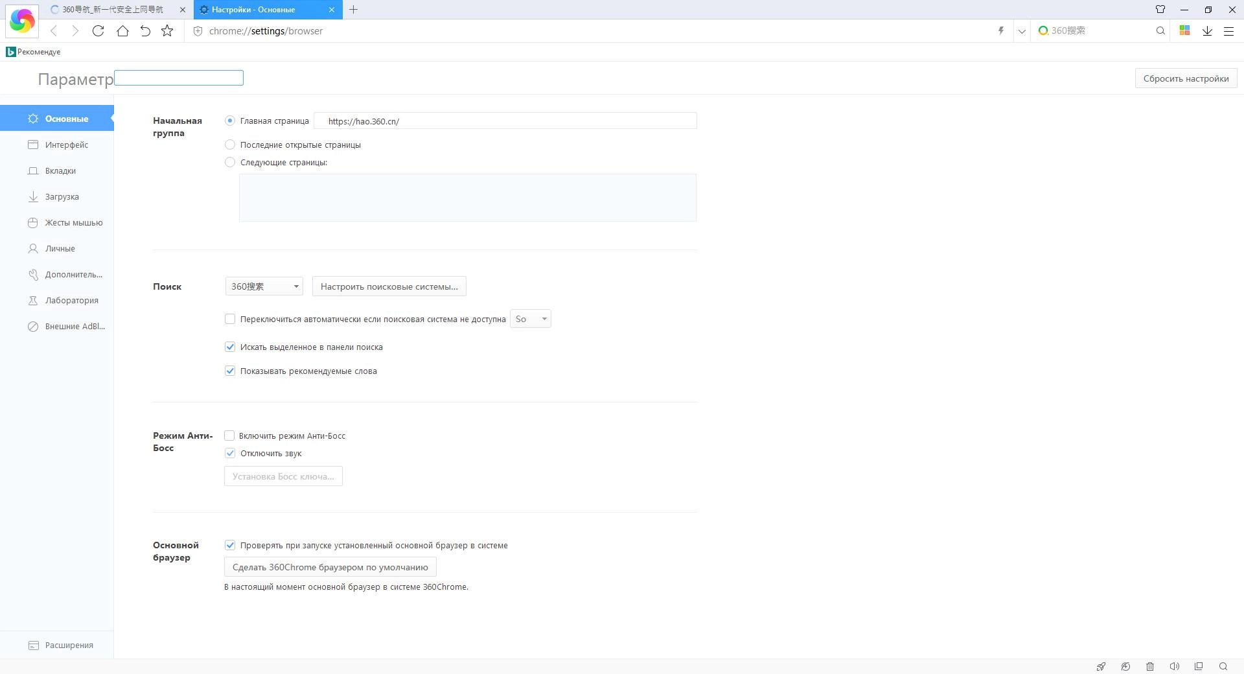
Task: Open the home page icon
Action: [122, 30]
